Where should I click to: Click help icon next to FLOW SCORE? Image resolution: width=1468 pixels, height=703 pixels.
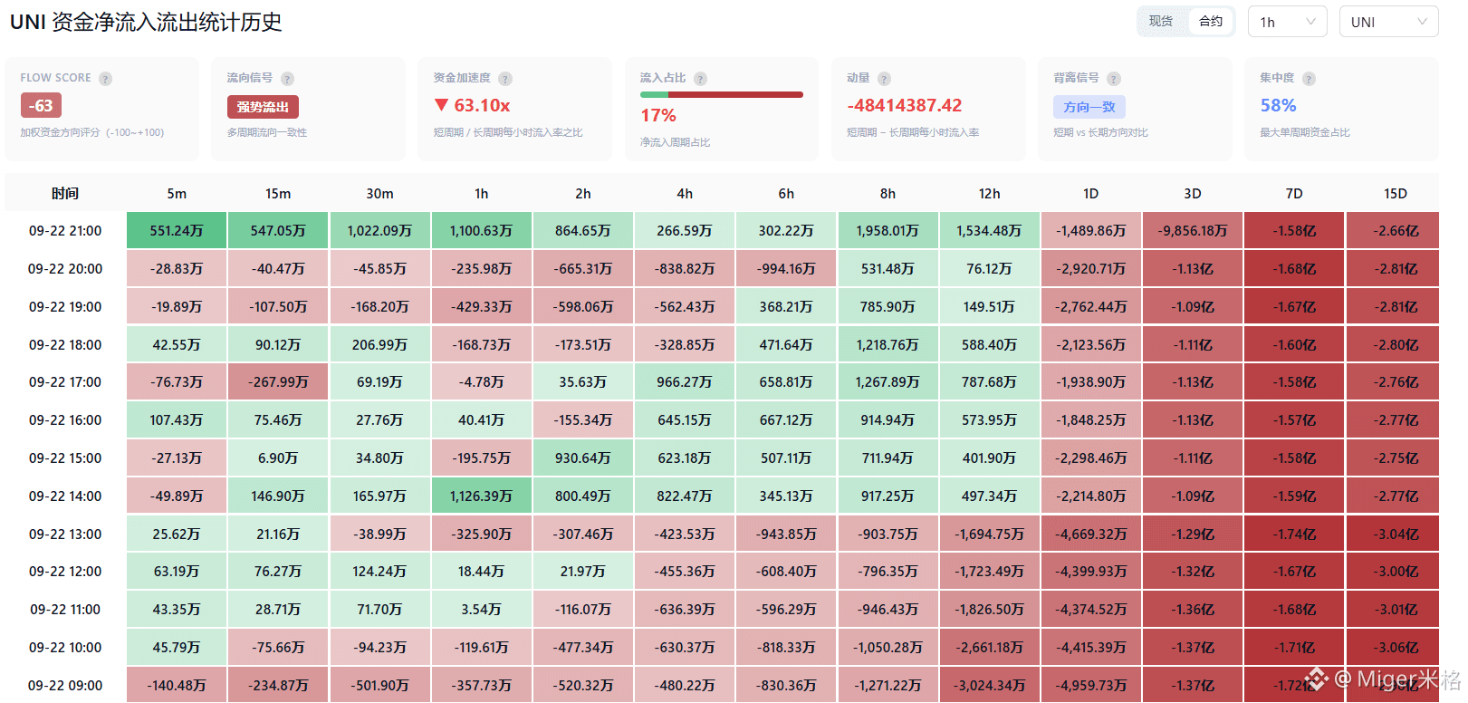pos(106,79)
